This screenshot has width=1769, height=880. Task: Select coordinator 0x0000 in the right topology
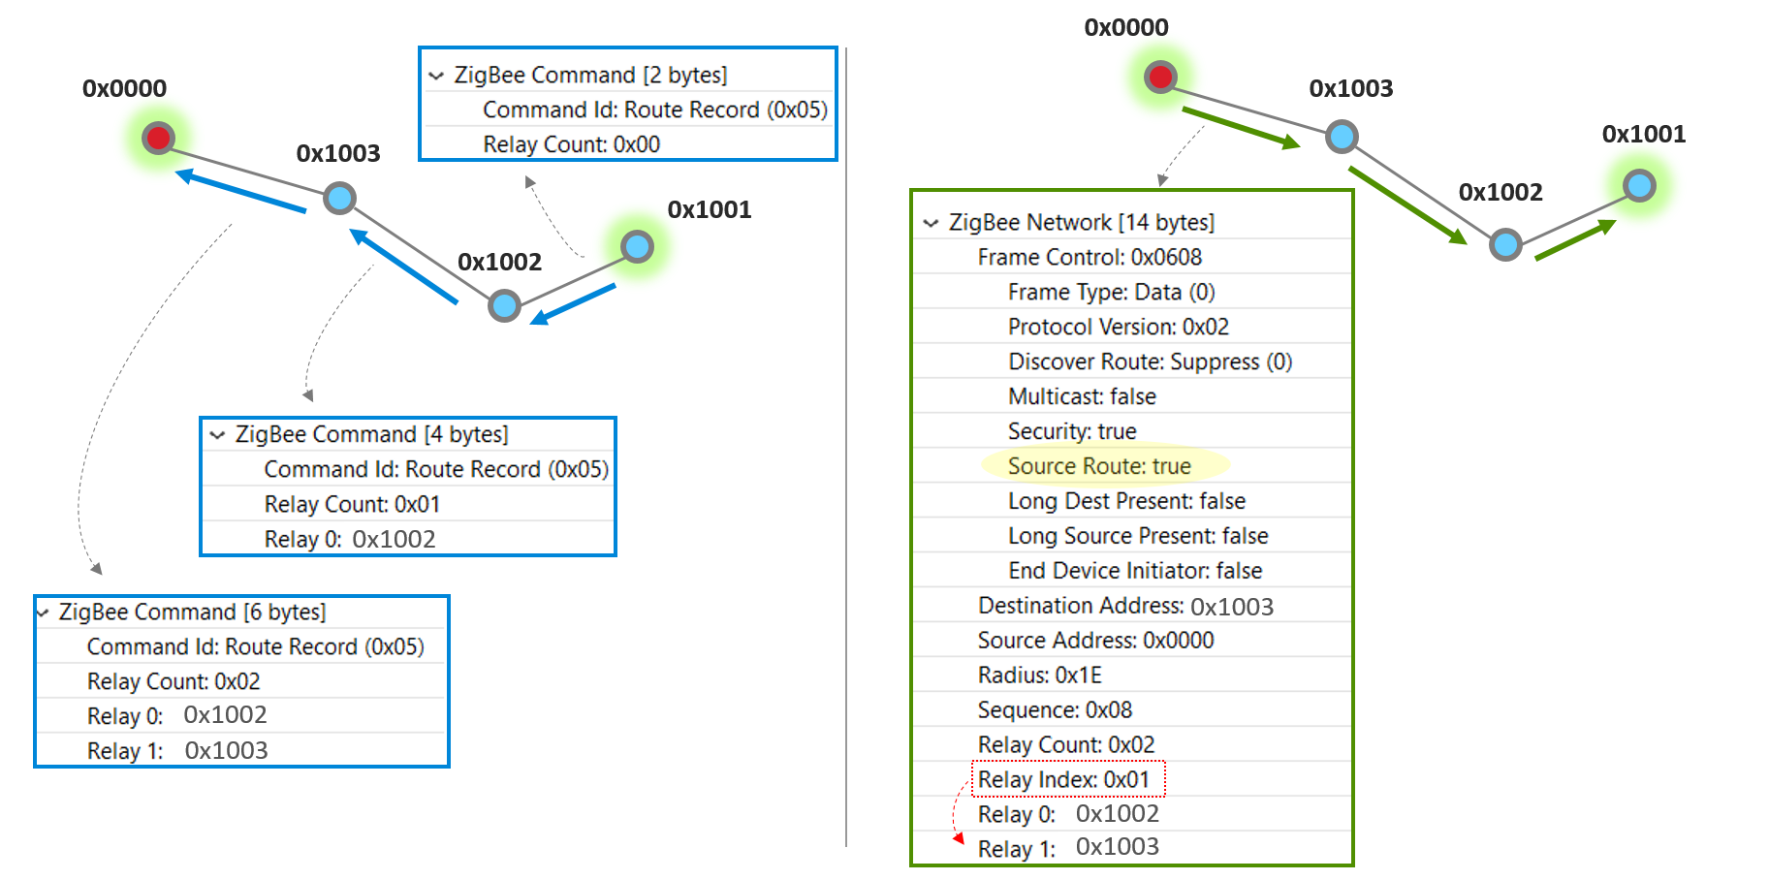(x=1160, y=75)
